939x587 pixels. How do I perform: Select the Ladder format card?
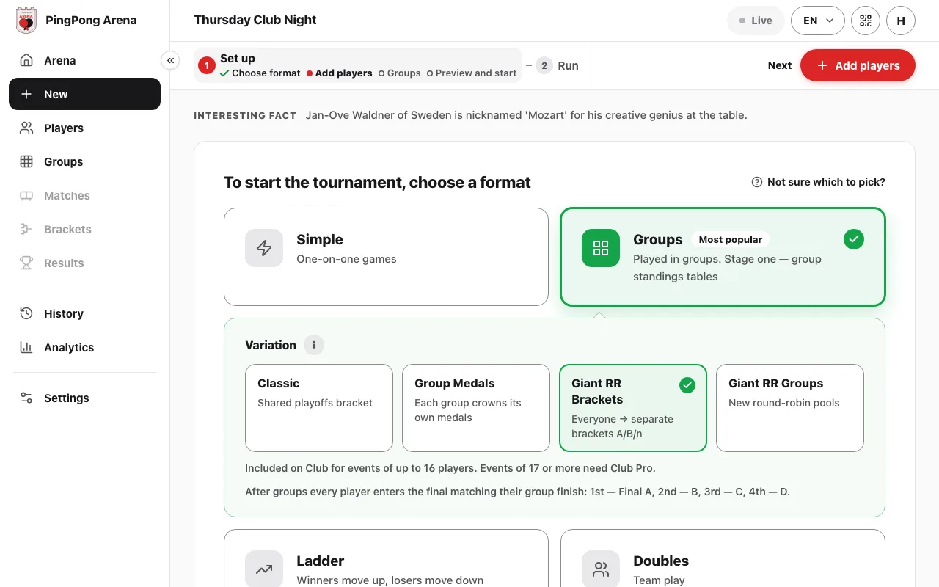point(386,558)
